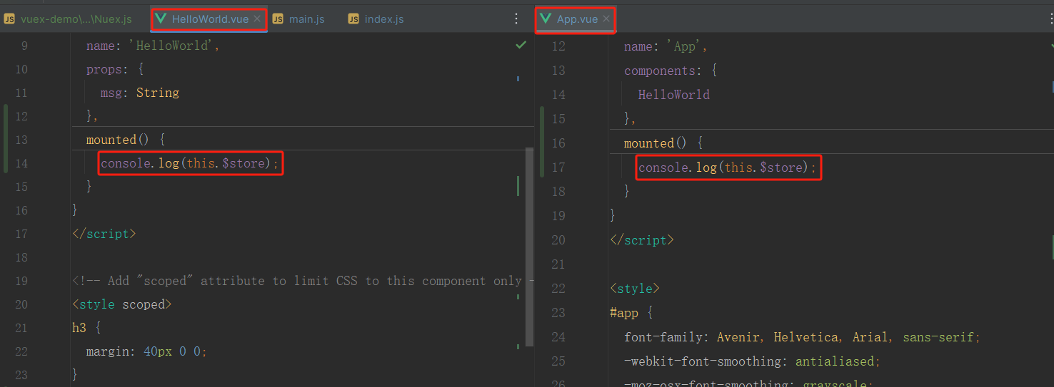Click line number 9 in HelloWorld.vue gutter

coord(24,46)
